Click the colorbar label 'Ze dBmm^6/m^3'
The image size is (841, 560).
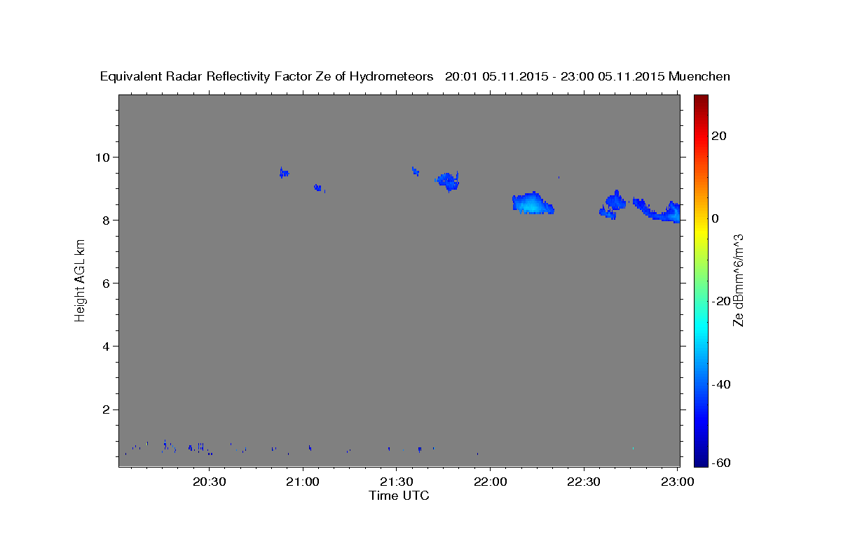coord(737,280)
